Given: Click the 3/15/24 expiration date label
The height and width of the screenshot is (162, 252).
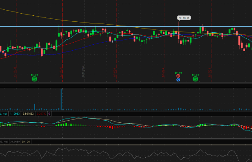Looking at the screenshot, I should point(210,72).
